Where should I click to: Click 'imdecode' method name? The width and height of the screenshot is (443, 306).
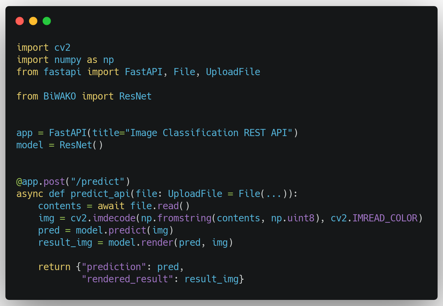coord(114,218)
